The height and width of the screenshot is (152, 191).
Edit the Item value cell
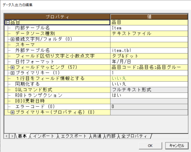[149, 28]
